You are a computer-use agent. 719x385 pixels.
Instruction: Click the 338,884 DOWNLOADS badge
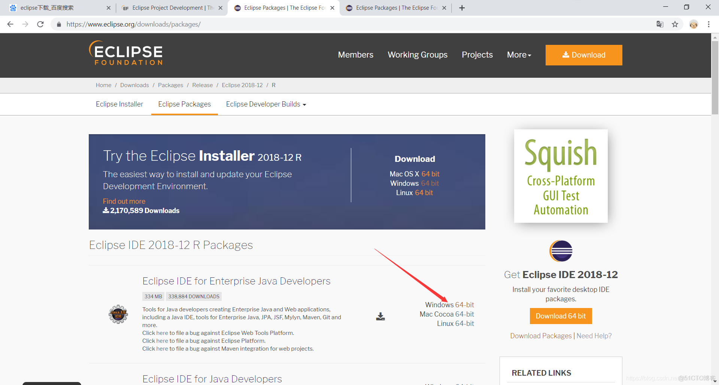point(194,297)
